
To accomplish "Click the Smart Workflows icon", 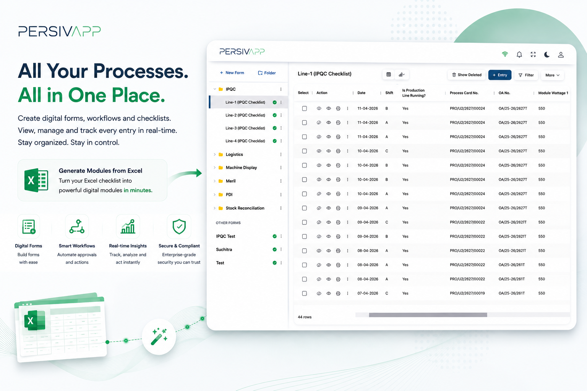I will [x=77, y=226].
